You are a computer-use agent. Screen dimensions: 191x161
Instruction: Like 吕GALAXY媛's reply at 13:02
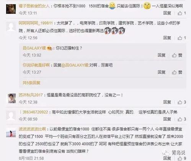(177, 55)
